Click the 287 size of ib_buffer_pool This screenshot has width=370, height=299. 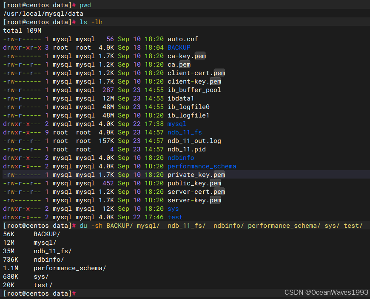tap(108, 90)
